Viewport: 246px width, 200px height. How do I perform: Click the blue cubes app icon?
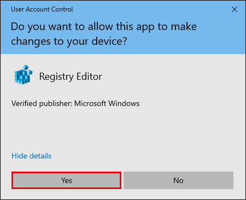click(24, 75)
